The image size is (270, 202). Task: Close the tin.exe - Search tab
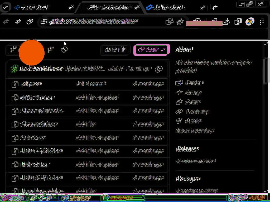click(x=71, y=8)
